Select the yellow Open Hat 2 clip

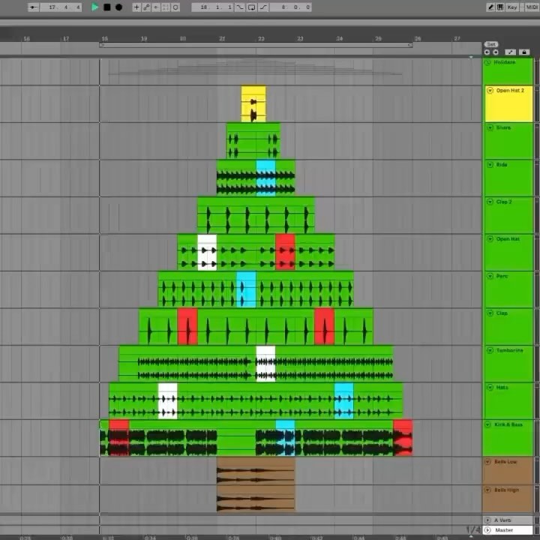tap(253, 103)
